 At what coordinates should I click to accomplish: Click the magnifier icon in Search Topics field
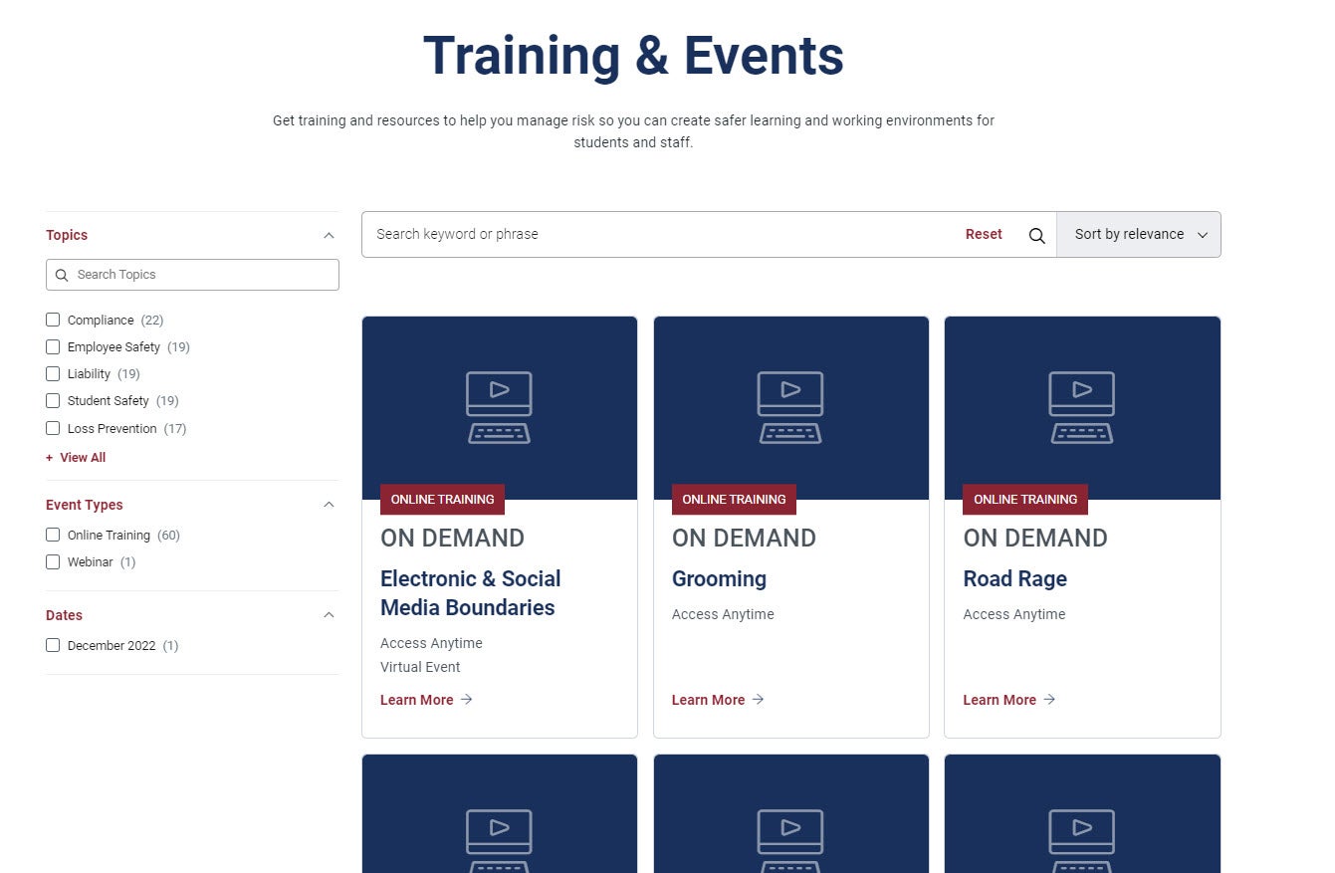62,275
